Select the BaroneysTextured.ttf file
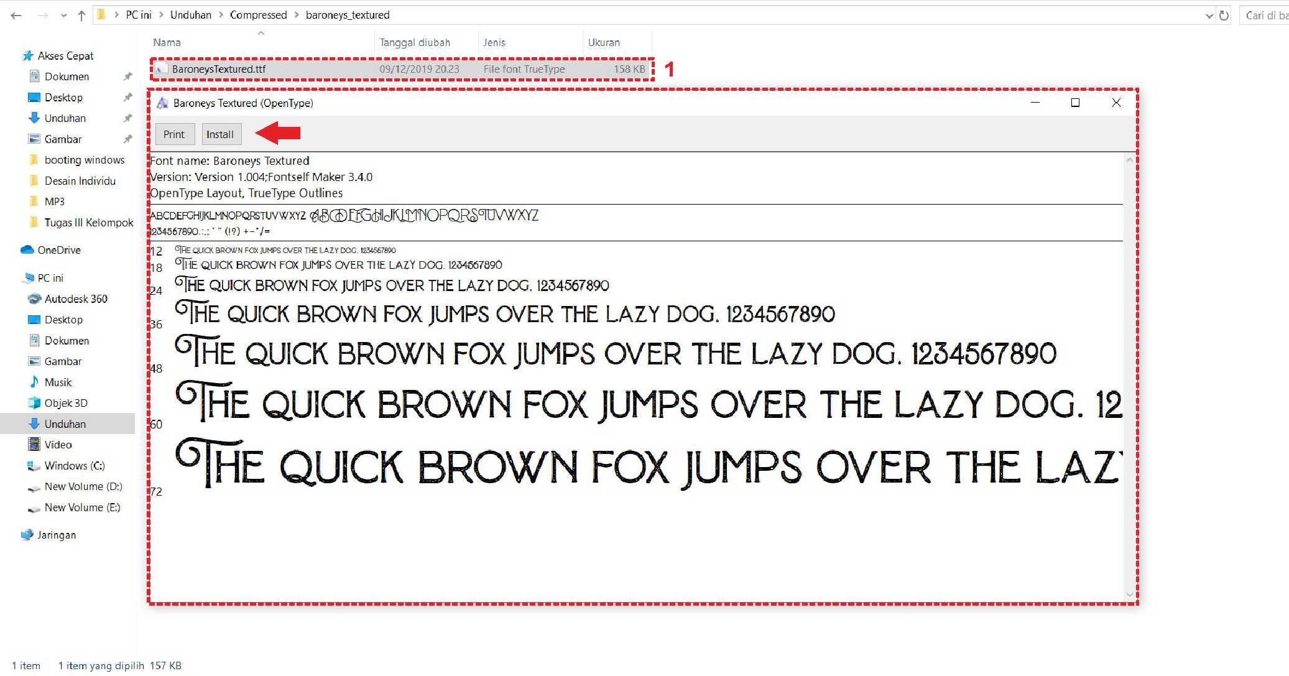Image resolution: width=1289 pixels, height=676 pixels. coord(218,69)
